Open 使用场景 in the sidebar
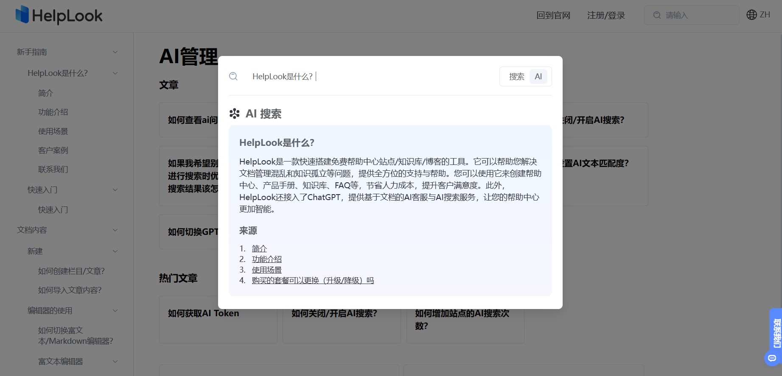The image size is (782, 376). click(53, 131)
